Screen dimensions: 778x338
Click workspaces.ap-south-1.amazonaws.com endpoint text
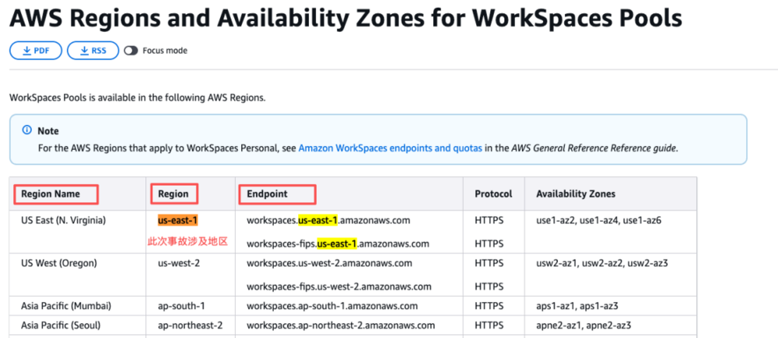331,305
